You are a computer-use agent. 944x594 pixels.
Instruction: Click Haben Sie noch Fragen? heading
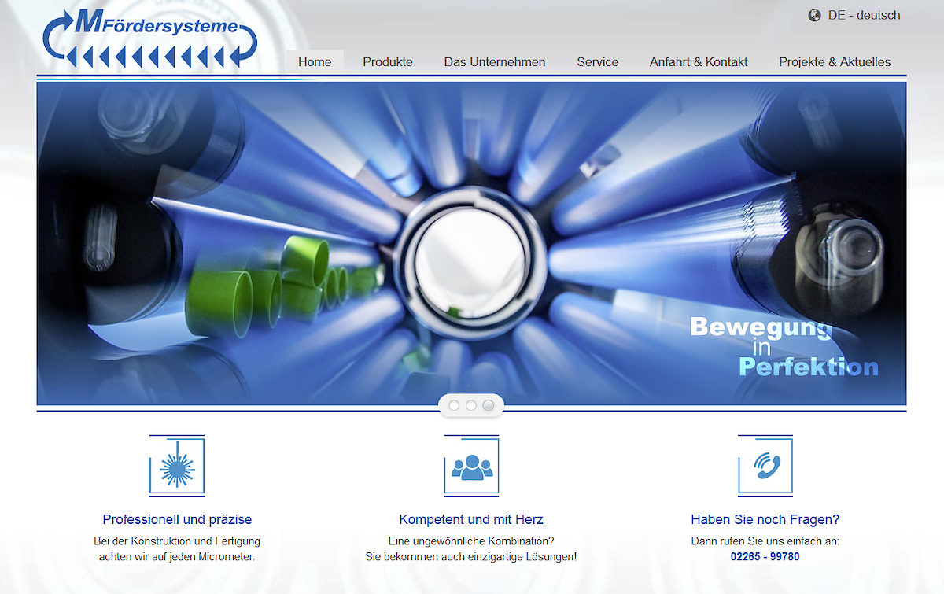[x=765, y=520]
